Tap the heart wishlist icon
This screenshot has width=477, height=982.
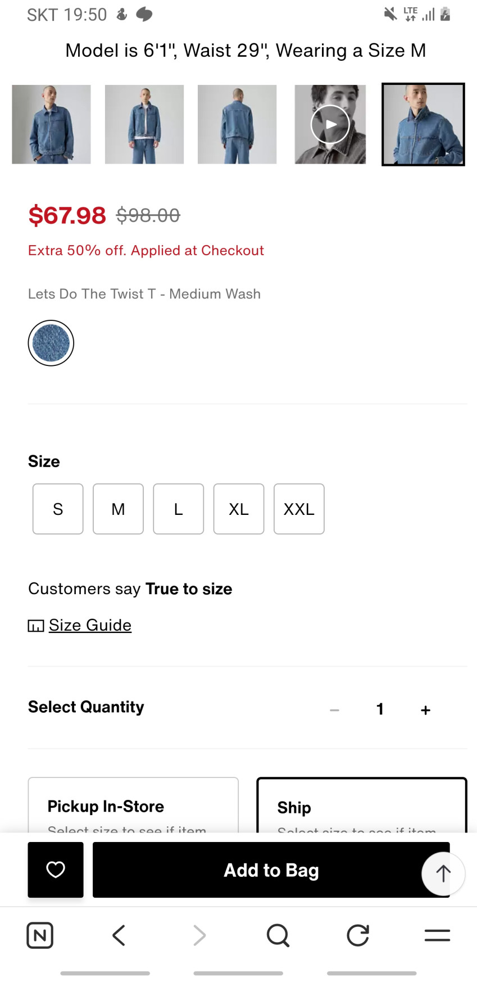(56, 870)
